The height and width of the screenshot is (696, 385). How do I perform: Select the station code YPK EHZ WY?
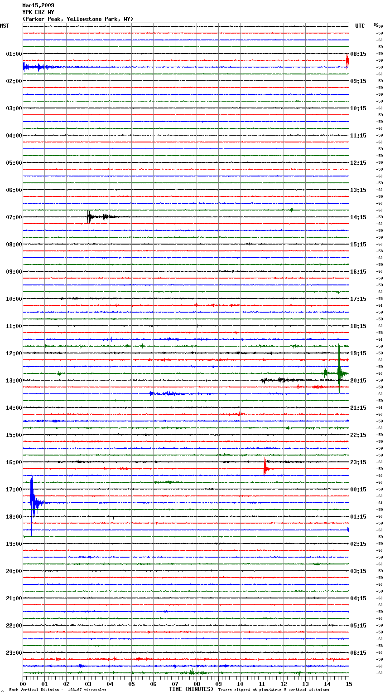coord(38,12)
